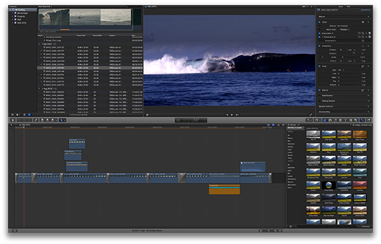Sort browser list by Name column
This screenshot has height=244, width=381.
41,35
